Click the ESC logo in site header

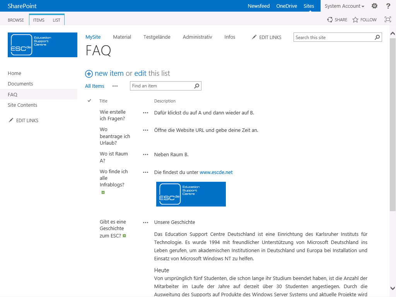coord(43,45)
